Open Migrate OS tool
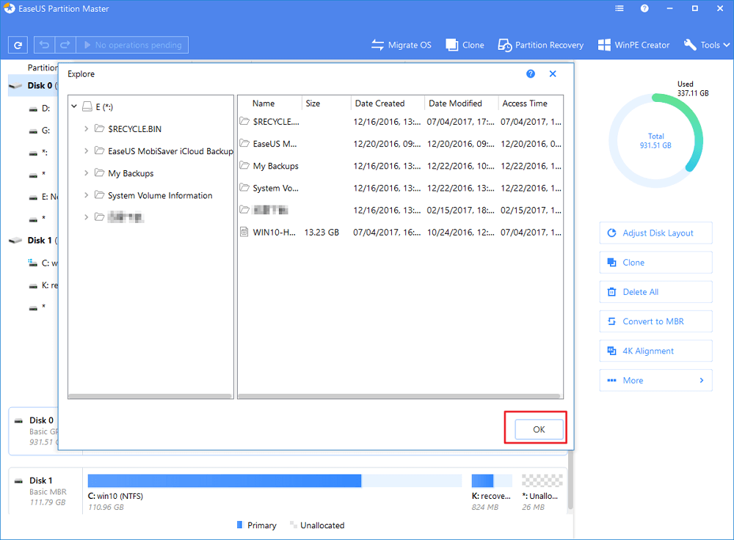The image size is (734, 540). point(401,45)
